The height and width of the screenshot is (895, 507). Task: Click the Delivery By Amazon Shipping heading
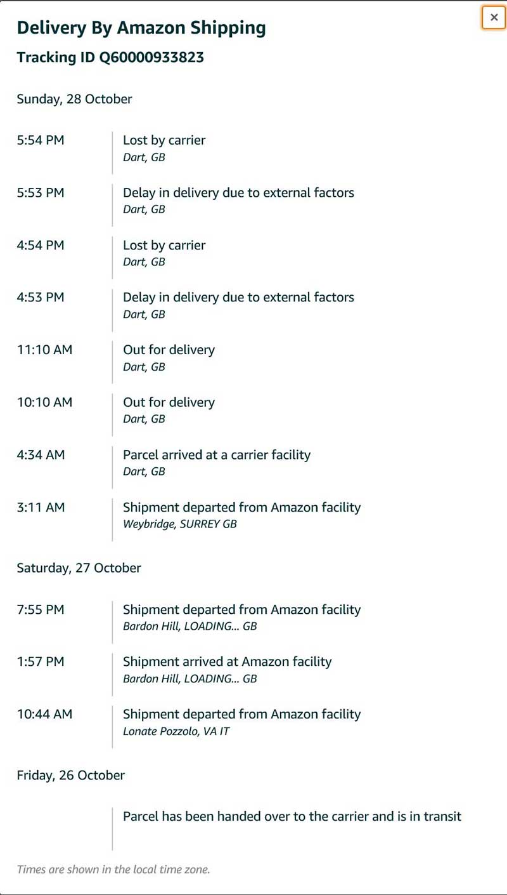pos(141,28)
